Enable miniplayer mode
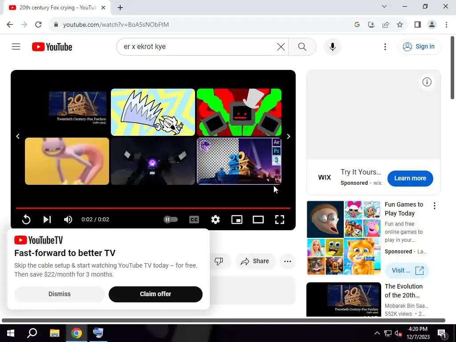 pos(237,219)
